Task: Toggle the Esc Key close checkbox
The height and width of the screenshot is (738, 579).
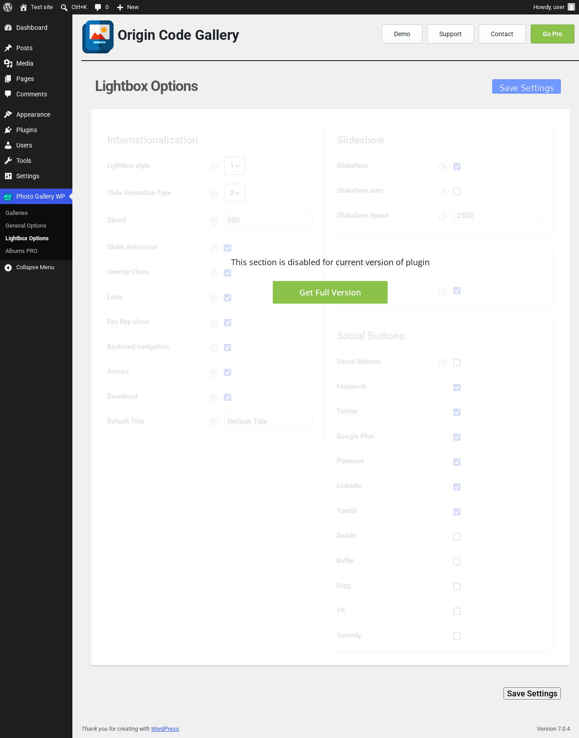Action: [x=228, y=323]
